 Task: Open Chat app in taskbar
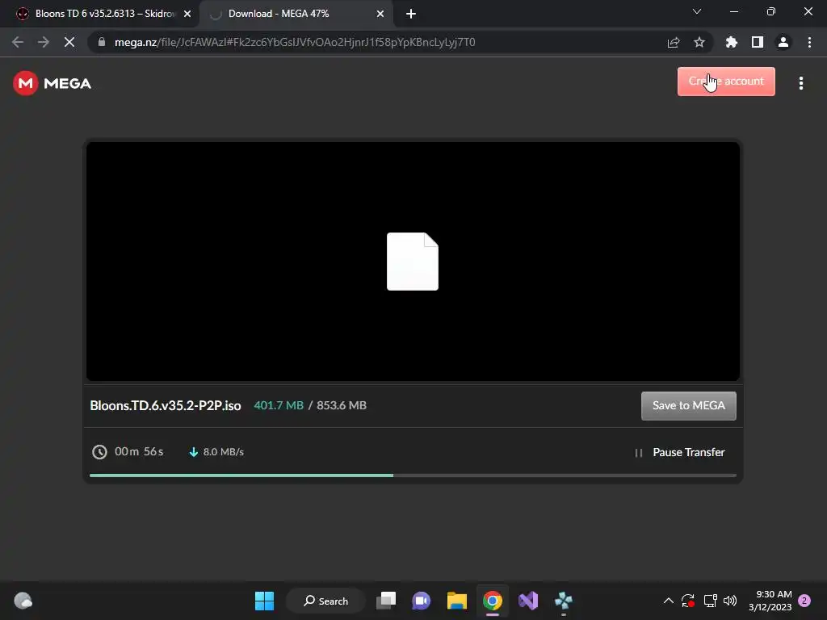pos(421,601)
